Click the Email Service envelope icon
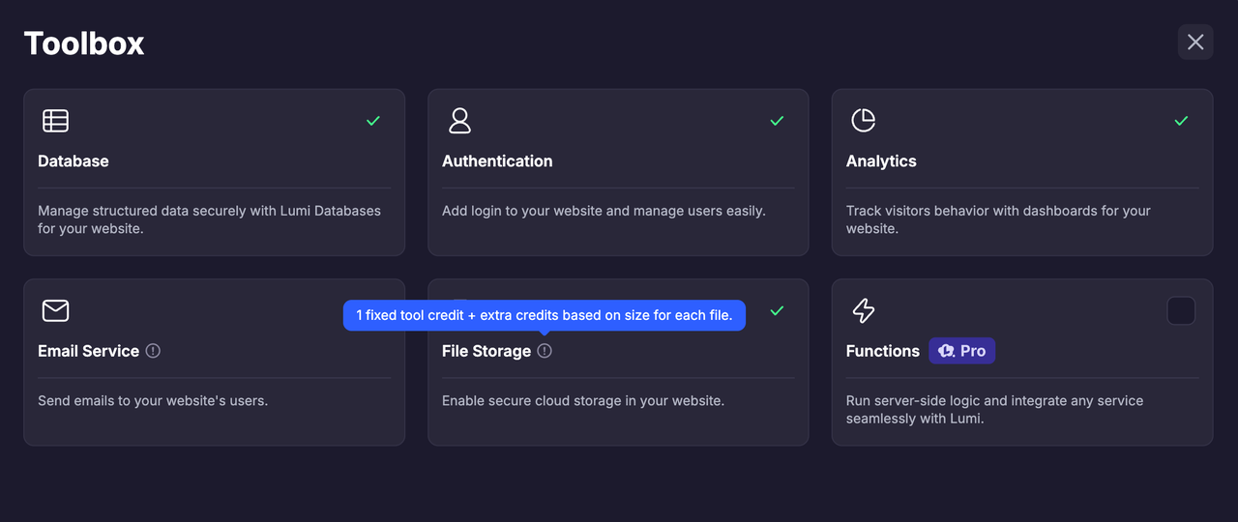Screen dimensions: 1238x522 coord(55,310)
